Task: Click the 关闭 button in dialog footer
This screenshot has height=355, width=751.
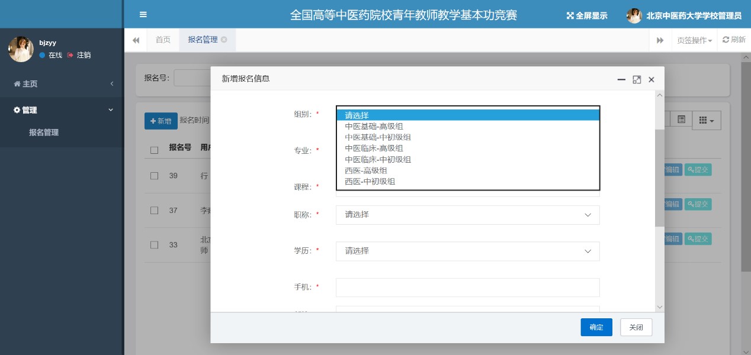Action: click(x=636, y=327)
